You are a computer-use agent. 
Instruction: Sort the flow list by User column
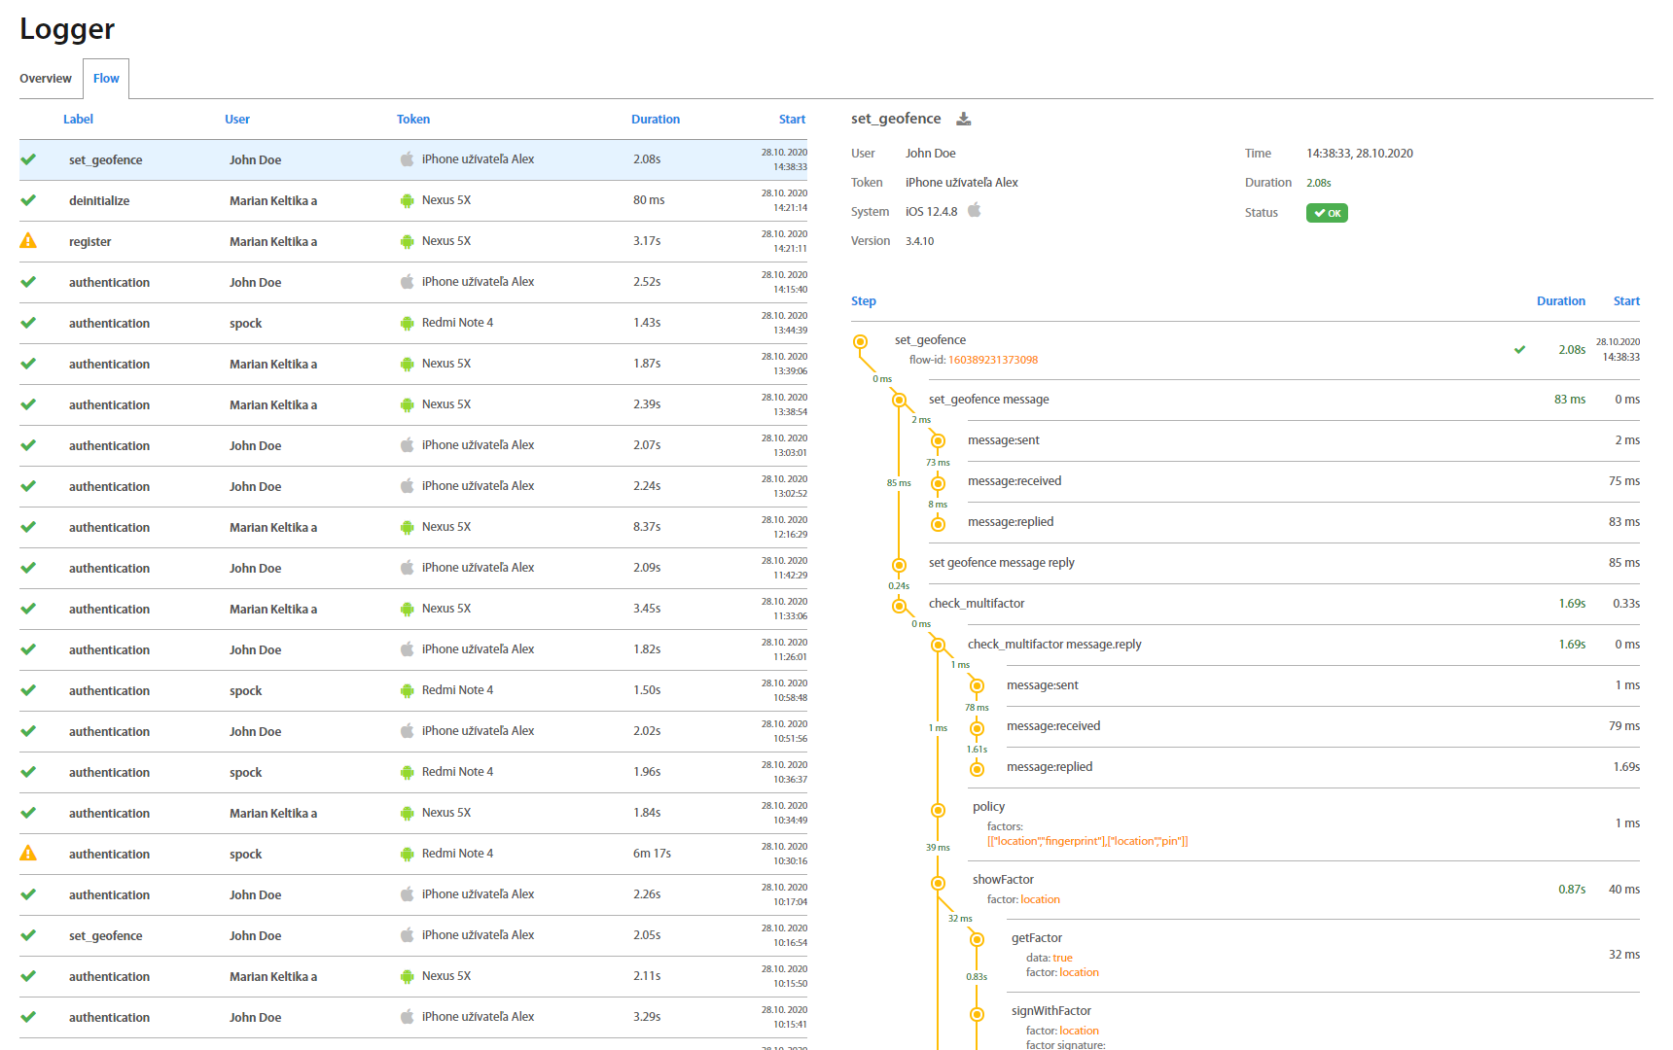click(236, 120)
